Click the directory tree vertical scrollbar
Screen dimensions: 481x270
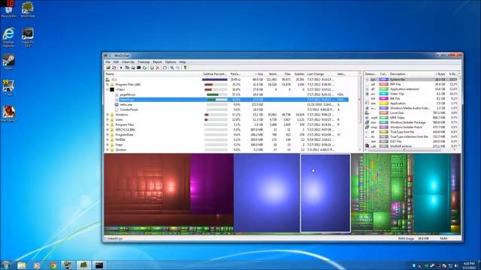[x=360, y=112]
